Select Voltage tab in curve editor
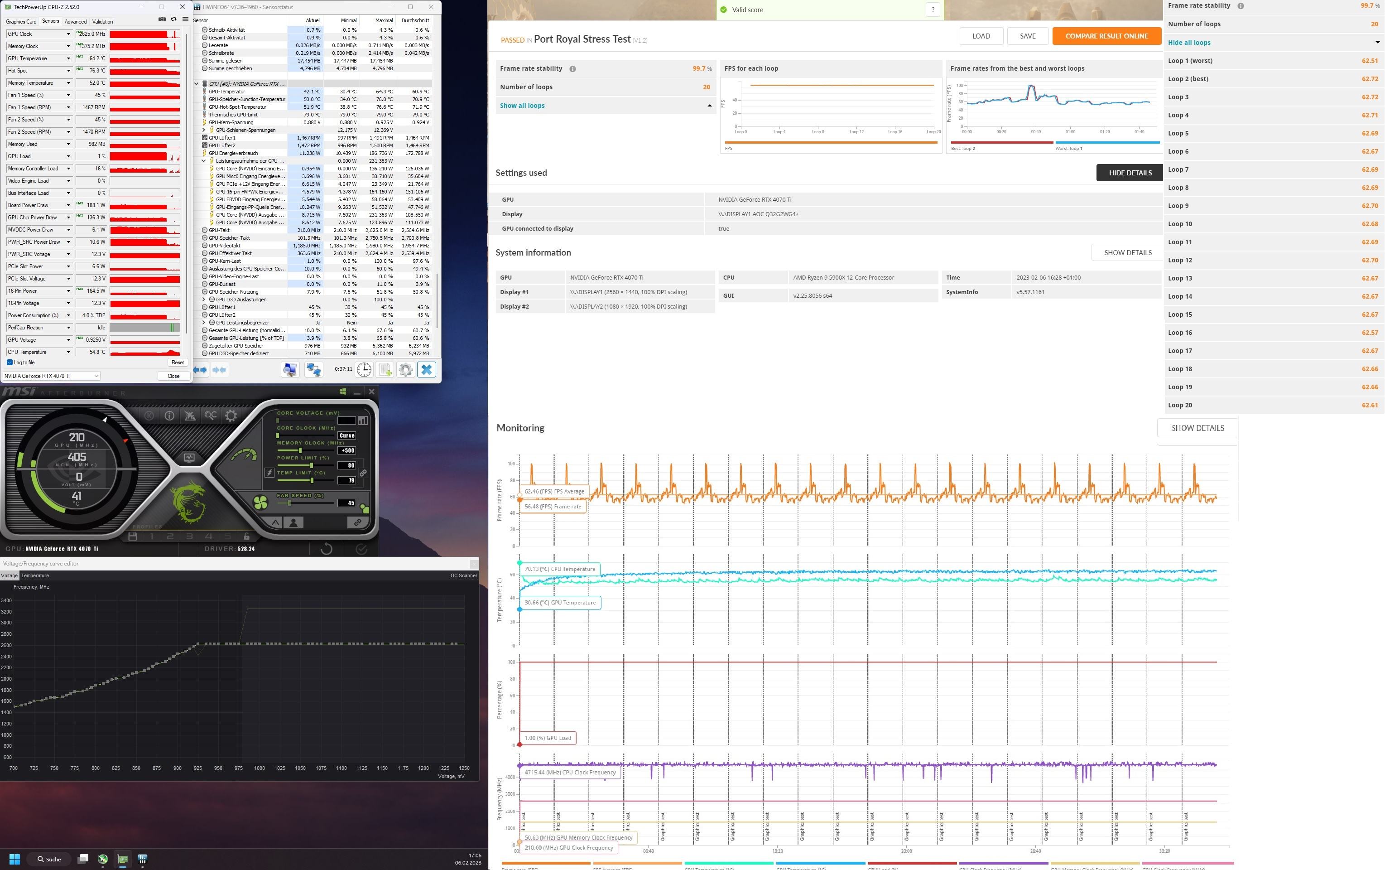The width and height of the screenshot is (1385, 870). (9, 575)
